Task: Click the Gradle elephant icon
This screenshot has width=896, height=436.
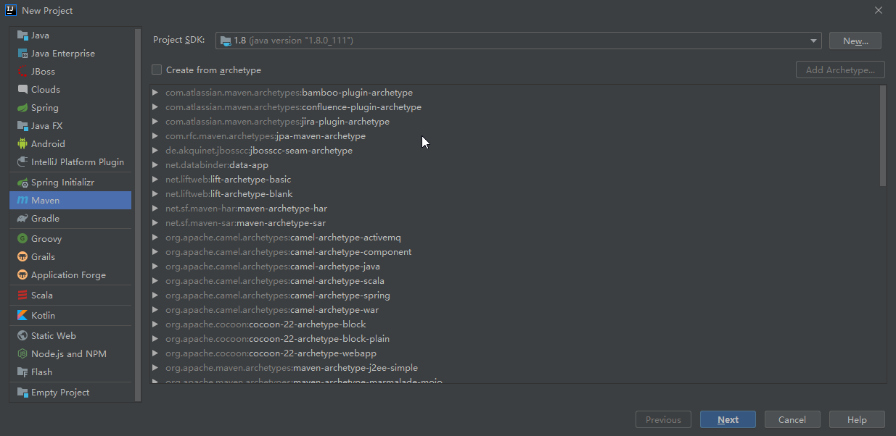Action: tap(22, 218)
